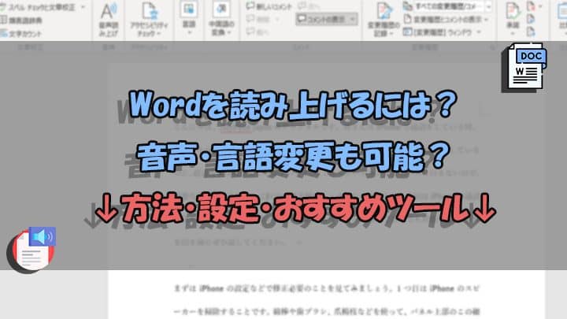This screenshot has width=567, height=319.
Task: Open Track Changes (変更履歴の記録) menu
Action: pyautogui.click(x=384, y=20)
